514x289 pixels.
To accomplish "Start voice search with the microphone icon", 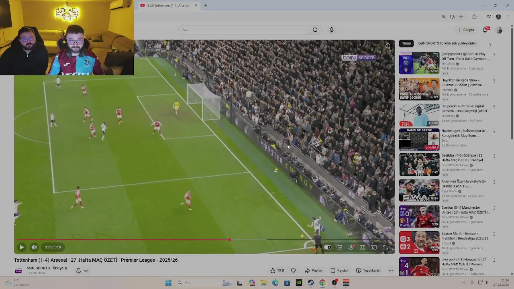I will pyautogui.click(x=331, y=30).
